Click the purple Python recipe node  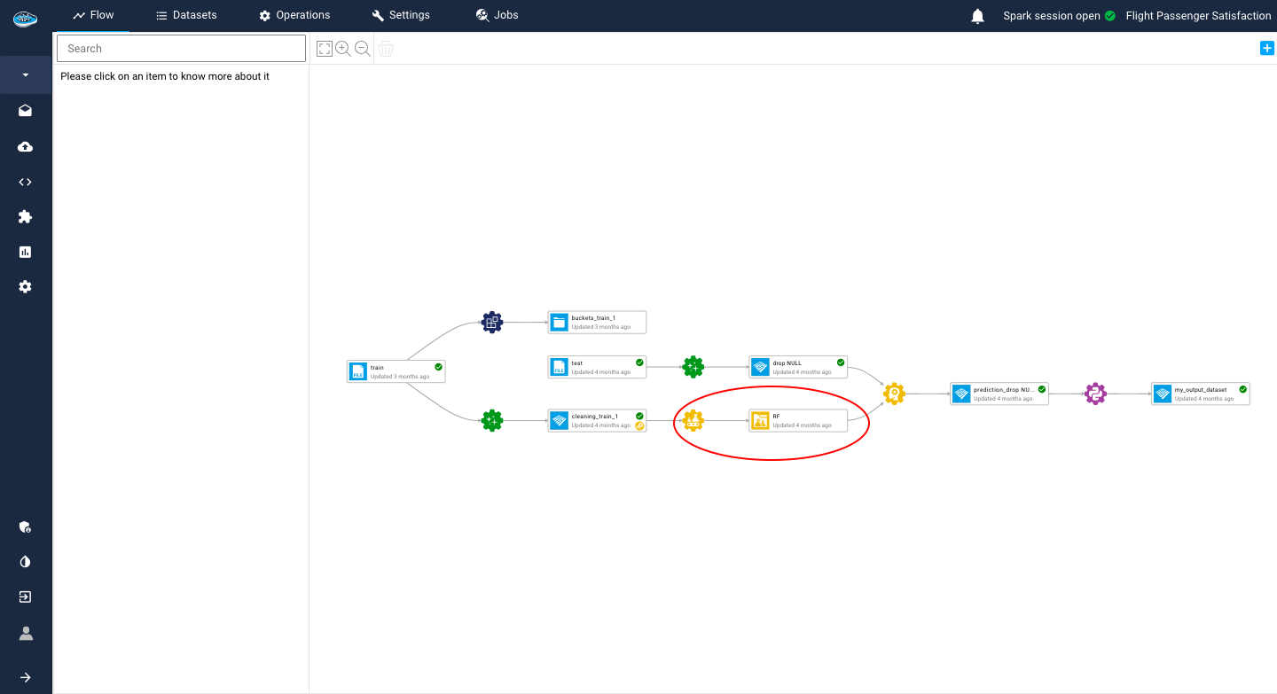1095,394
